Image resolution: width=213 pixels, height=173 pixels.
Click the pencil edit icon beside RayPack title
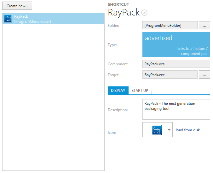(x=144, y=13)
